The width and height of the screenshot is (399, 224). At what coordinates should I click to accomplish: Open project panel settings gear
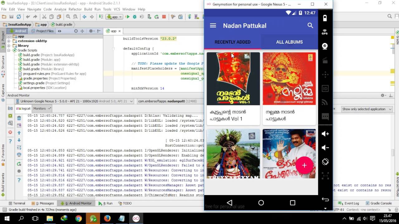click(91, 31)
